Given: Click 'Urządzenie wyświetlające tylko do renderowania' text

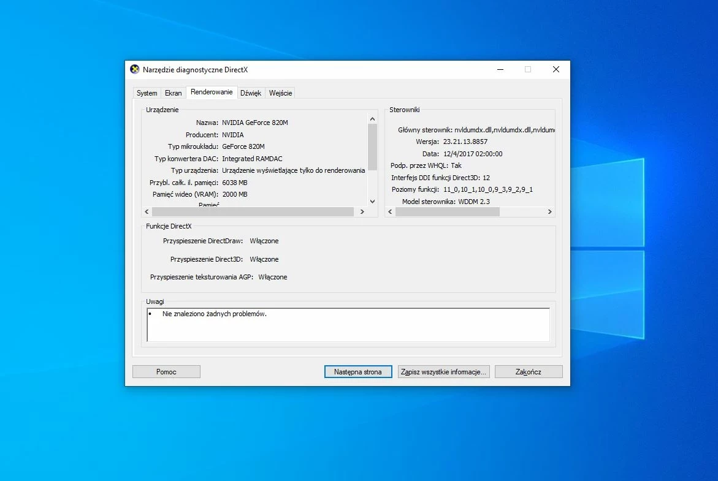Looking at the screenshot, I should click(294, 170).
